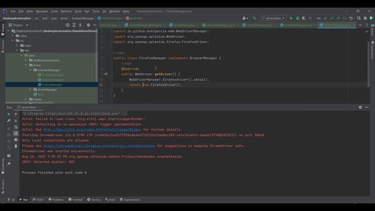Click the rollback undo arrow icon in toolbar
Screen dimensions: 375x211
point(351,18)
